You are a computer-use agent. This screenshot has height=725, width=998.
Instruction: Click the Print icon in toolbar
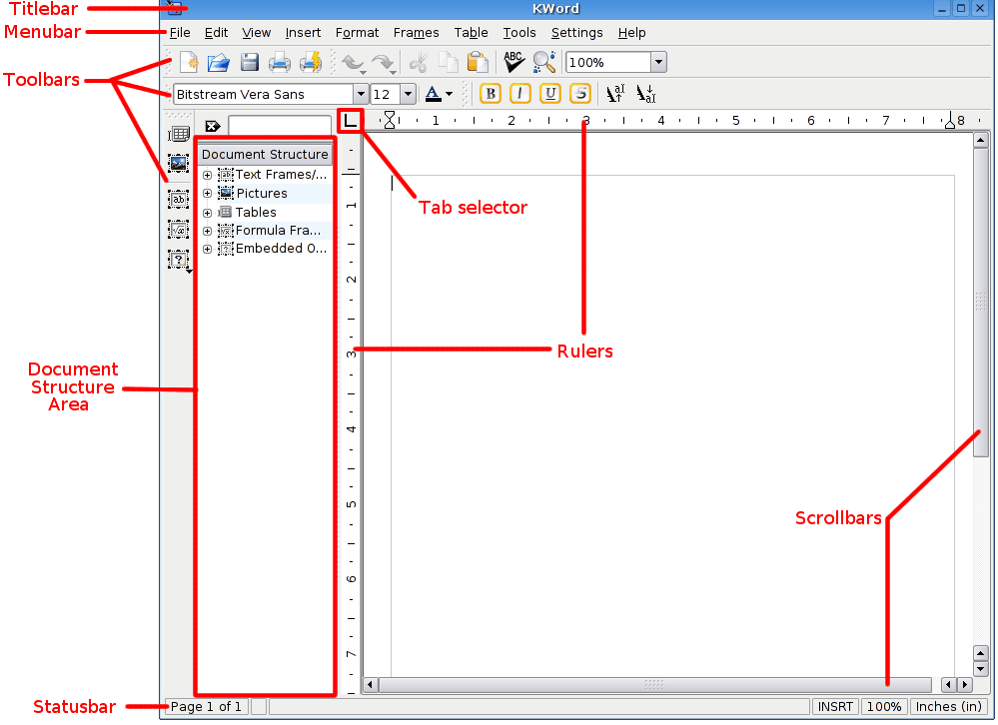279,63
